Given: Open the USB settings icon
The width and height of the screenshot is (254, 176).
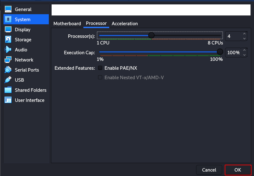Looking at the screenshot, I should (8, 80).
